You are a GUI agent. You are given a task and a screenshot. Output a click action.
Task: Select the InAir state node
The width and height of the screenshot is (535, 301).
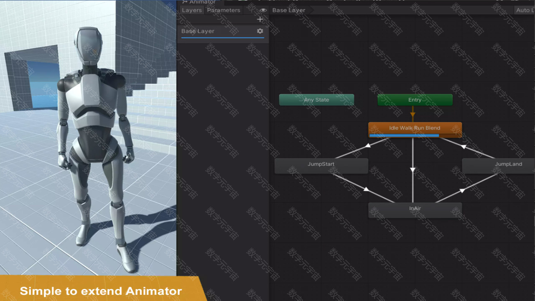pyautogui.click(x=415, y=209)
